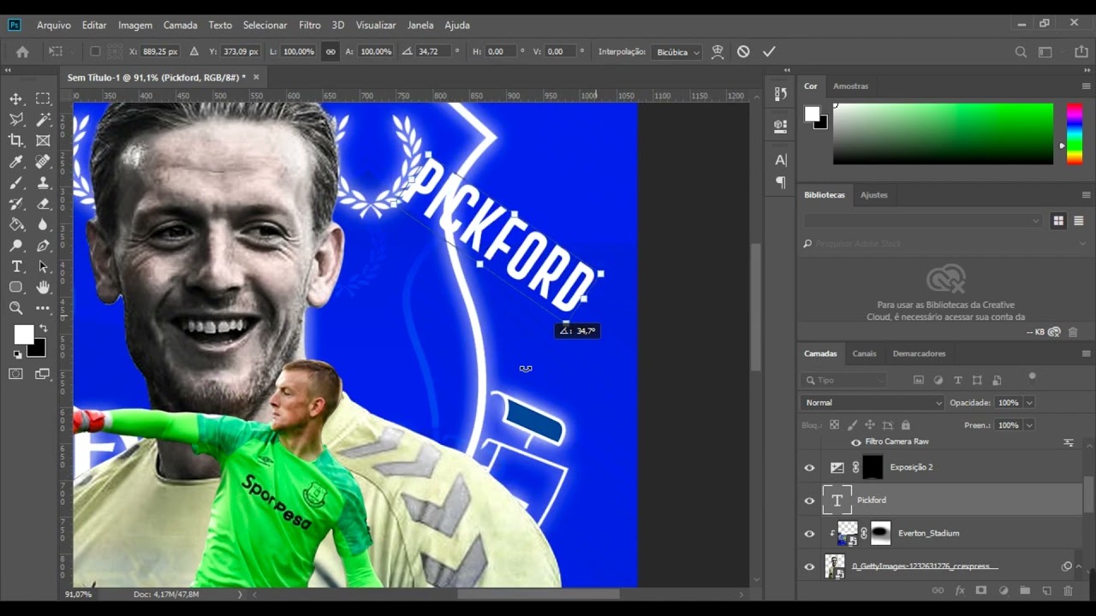Select the Paint Bucket tool
This screenshot has height=616, width=1096.
[16, 224]
